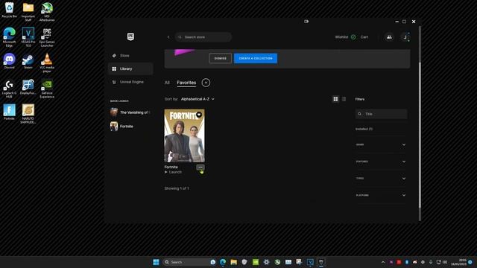Switch to the All library tab
This screenshot has height=268, width=477.
(x=167, y=83)
